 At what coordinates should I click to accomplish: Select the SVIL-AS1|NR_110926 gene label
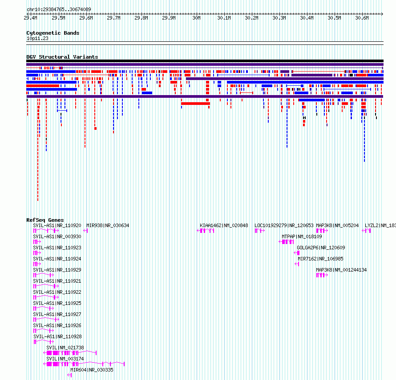pyautogui.click(x=57, y=325)
